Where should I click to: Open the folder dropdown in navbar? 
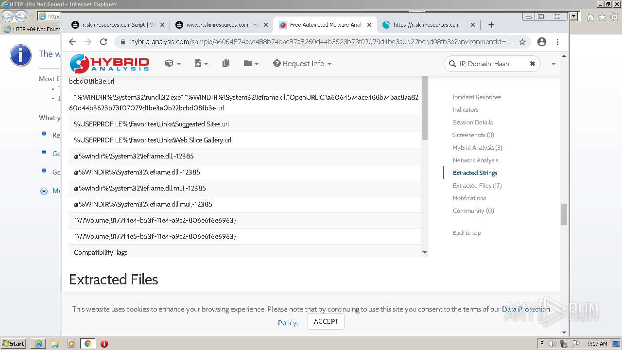(251, 64)
